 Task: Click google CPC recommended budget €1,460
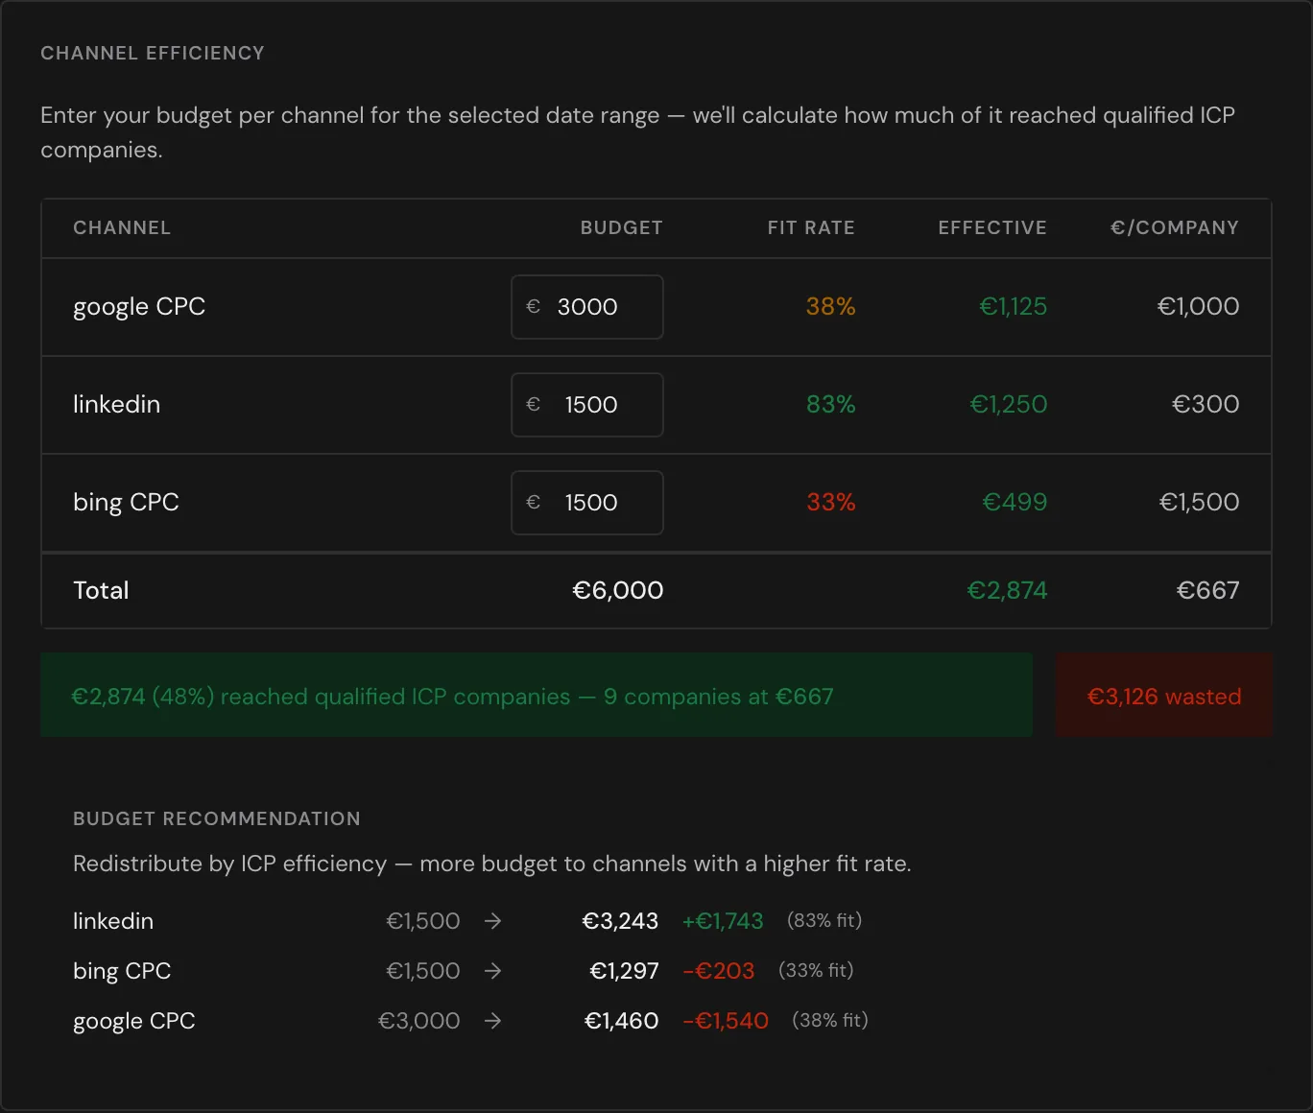pos(621,1021)
